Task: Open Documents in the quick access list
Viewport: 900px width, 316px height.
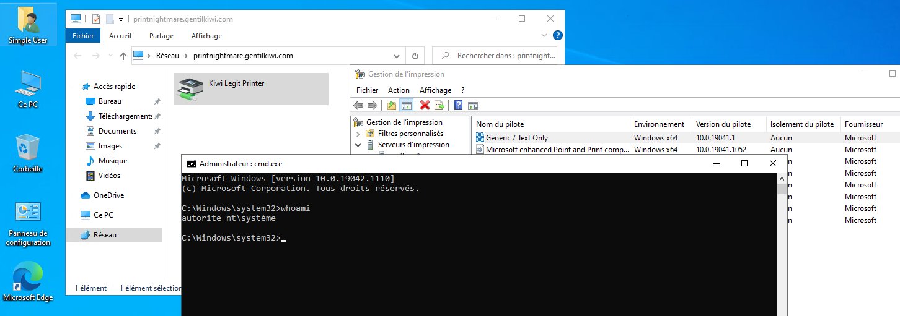Action: coord(117,131)
